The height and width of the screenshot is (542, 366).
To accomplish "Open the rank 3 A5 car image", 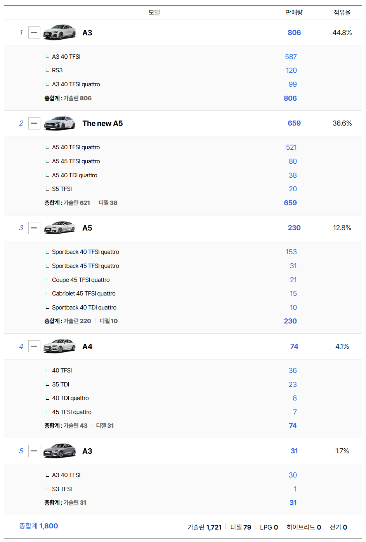I will pos(59,228).
